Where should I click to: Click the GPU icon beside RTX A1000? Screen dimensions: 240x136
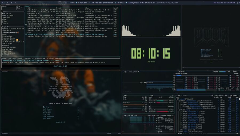(x=90, y=3)
